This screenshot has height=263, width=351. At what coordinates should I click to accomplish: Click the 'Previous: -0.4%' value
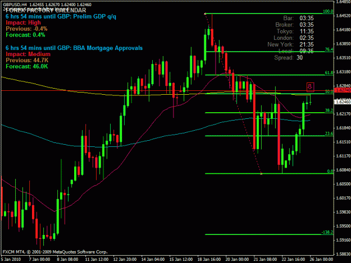[x=26, y=29]
